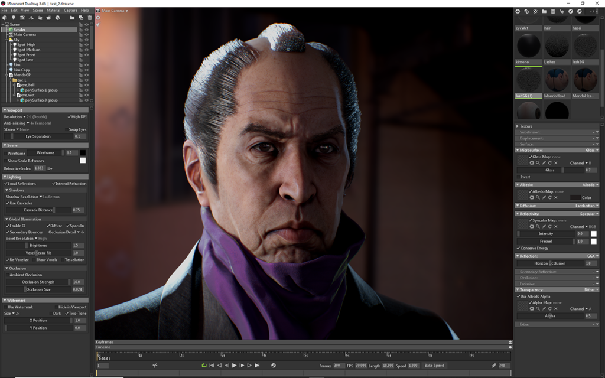The image size is (605, 378).
Task: Delete the selected scene object with trash icon
Action: point(90,18)
